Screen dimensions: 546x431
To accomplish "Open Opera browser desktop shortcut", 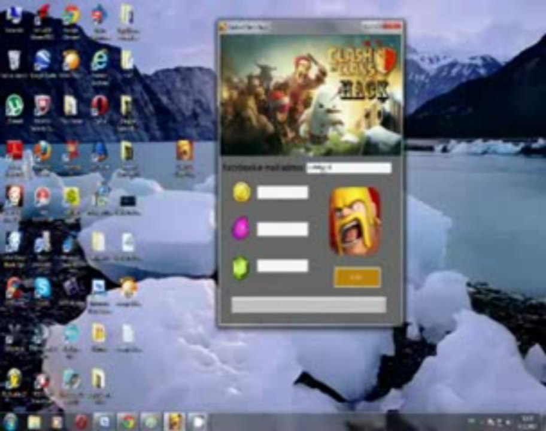I will coord(99,105).
